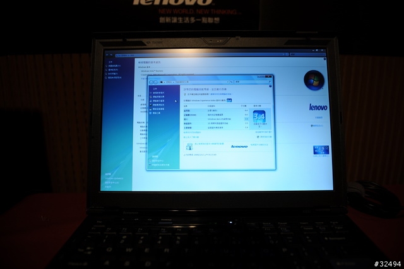
Task: Click the disk cleanup icon, fifth front sidebar task
Action: tap(151, 109)
